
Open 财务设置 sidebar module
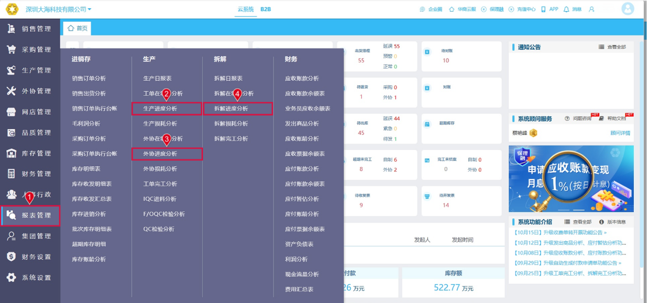[x=30, y=257]
